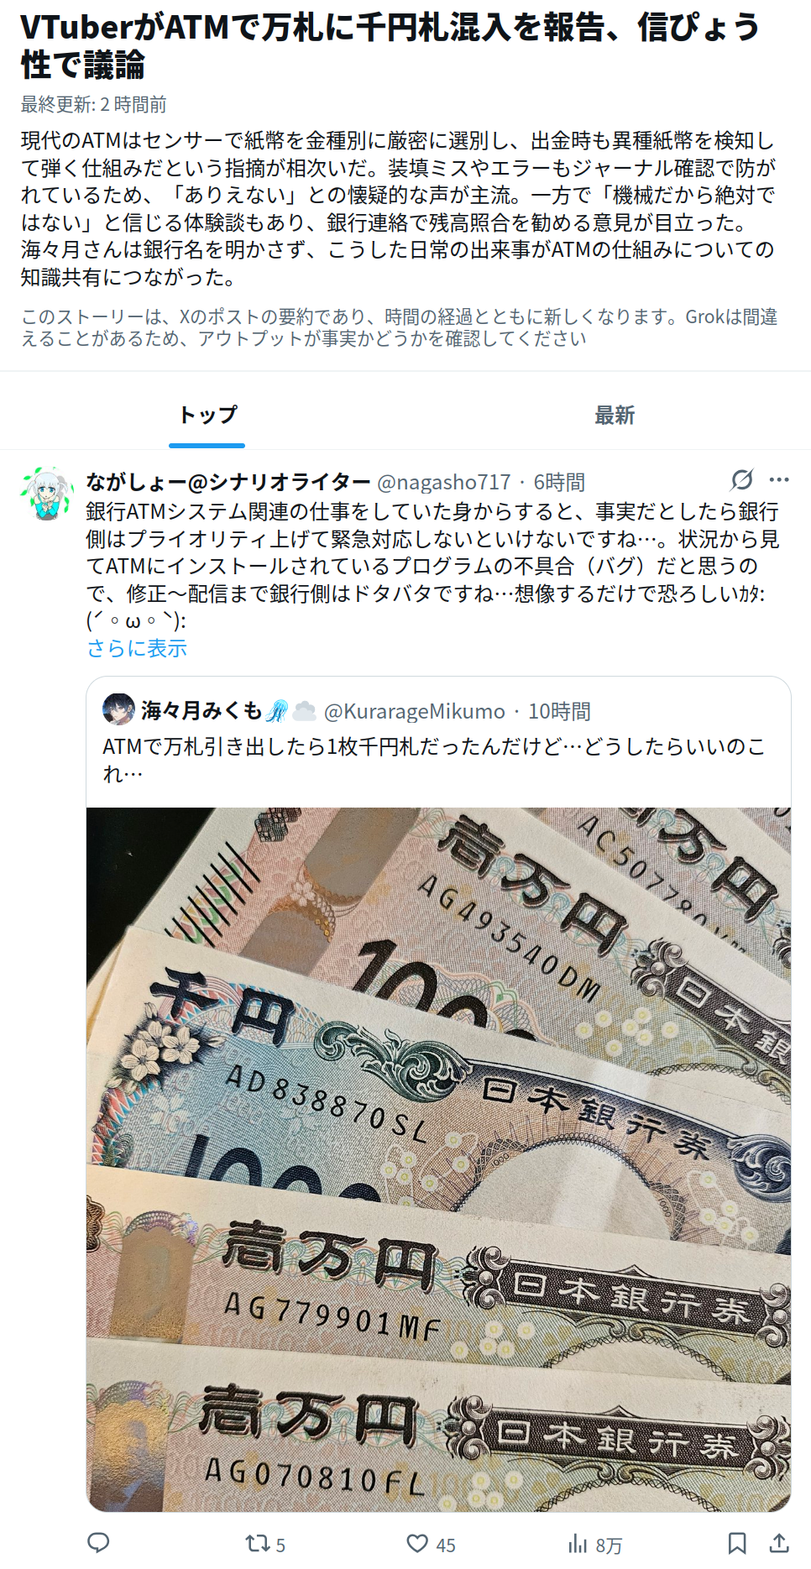
Task: Open 海々月みくも quoted post avatar
Action: [118, 710]
